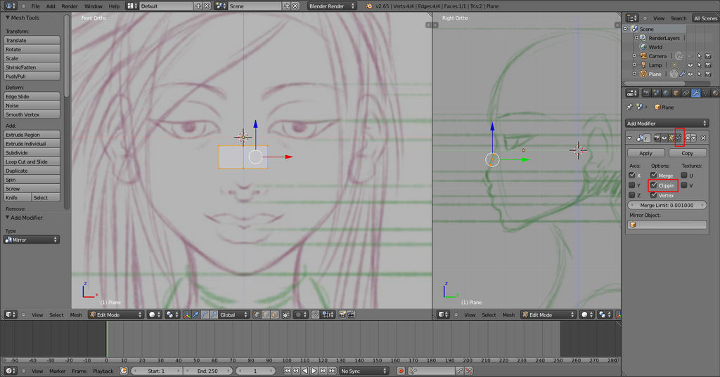Click the auto keyframe record button

pos(401,371)
